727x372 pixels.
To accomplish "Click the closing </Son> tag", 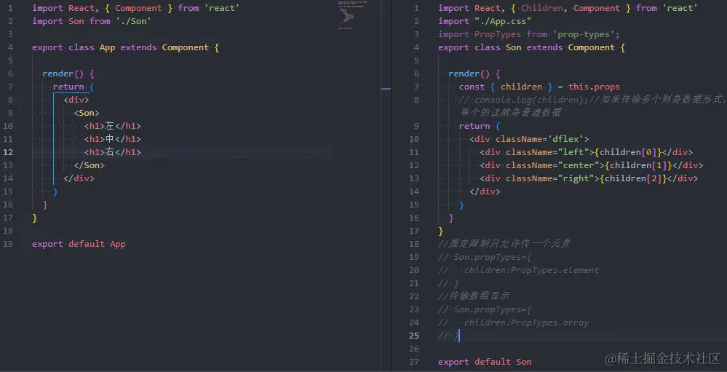I will [x=89, y=165].
